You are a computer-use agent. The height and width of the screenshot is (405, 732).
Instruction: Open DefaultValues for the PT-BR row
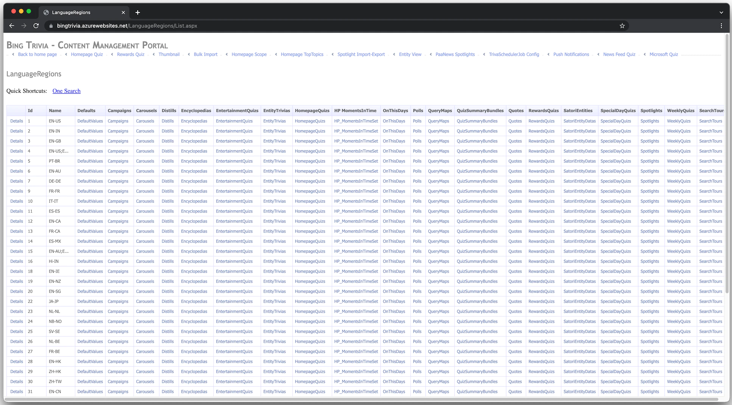(90, 161)
